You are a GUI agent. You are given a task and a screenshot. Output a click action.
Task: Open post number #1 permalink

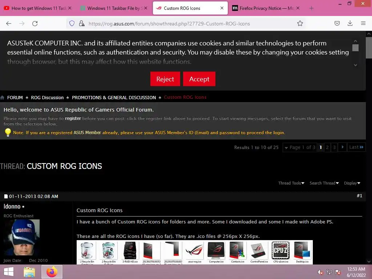(359, 196)
